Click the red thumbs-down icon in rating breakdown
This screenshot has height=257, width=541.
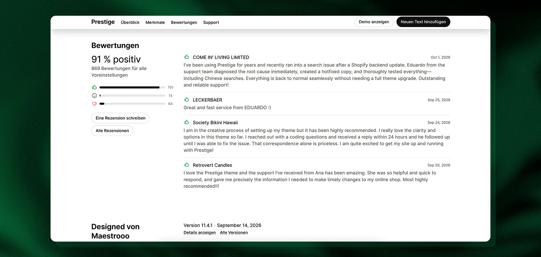click(x=94, y=104)
